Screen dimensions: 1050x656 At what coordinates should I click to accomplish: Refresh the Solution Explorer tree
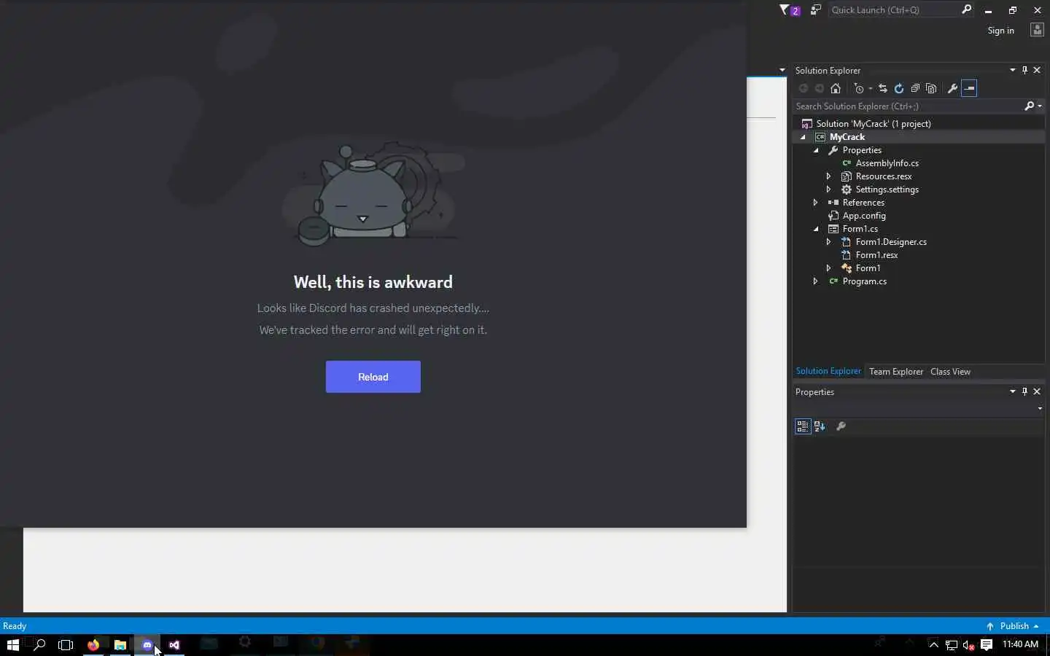899,88
